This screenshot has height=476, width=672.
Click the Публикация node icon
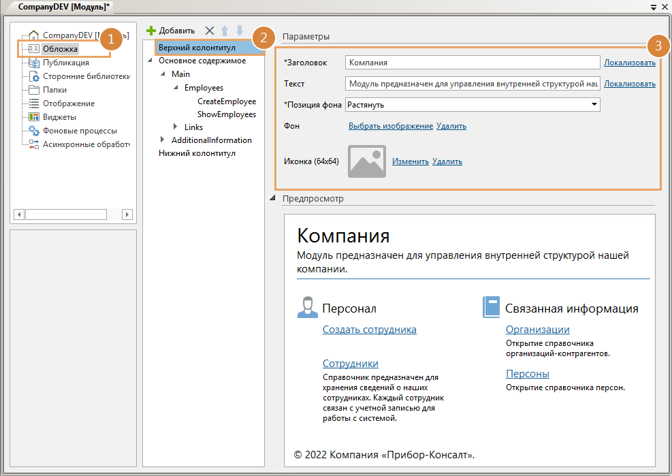point(34,63)
